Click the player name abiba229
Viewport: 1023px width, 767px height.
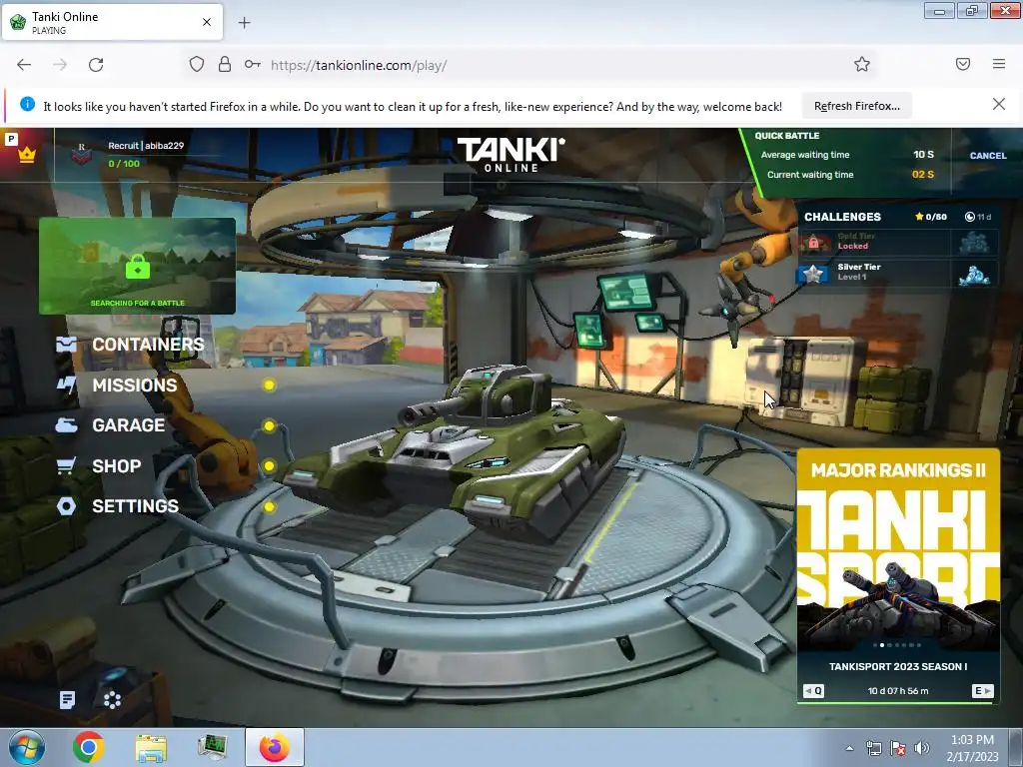[165, 146]
